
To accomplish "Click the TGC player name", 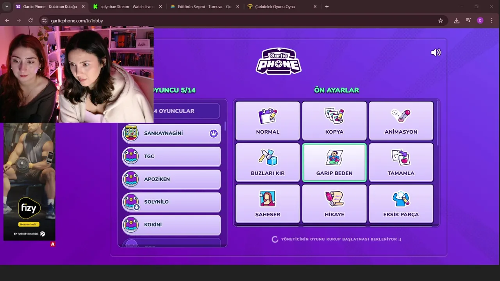I will [149, 156].
